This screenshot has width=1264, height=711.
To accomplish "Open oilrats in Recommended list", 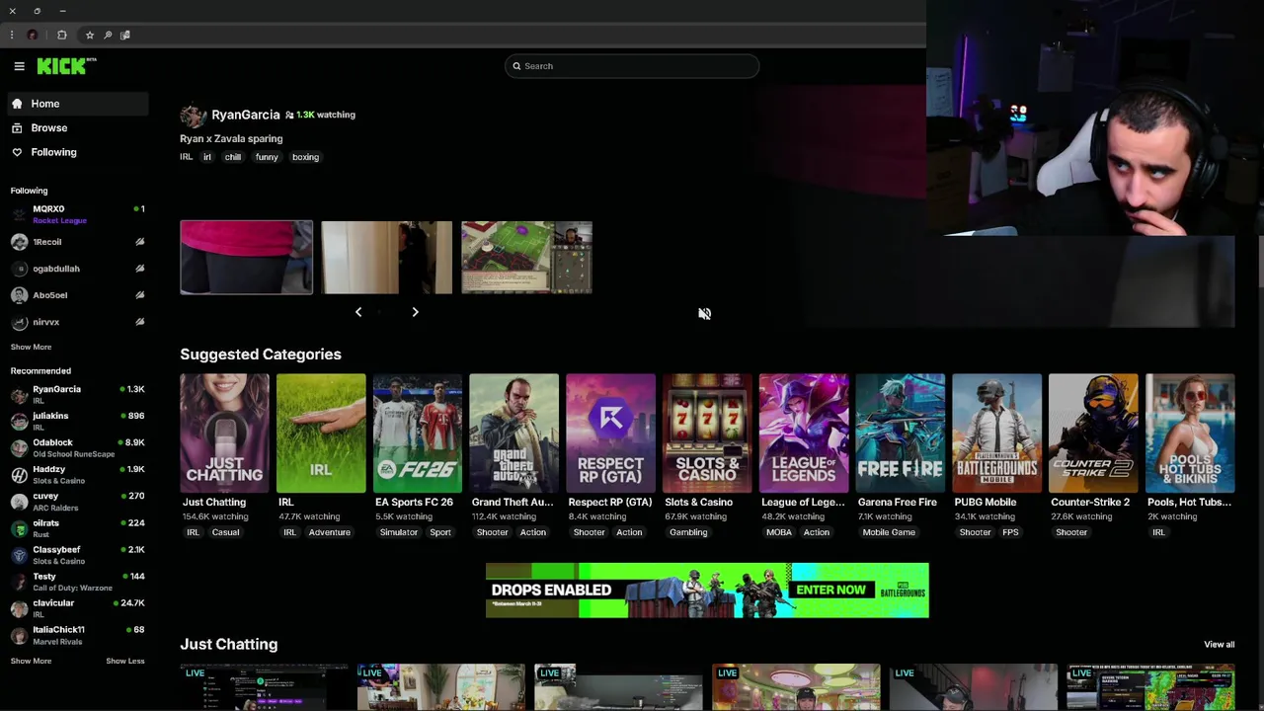I will [78, 527].
